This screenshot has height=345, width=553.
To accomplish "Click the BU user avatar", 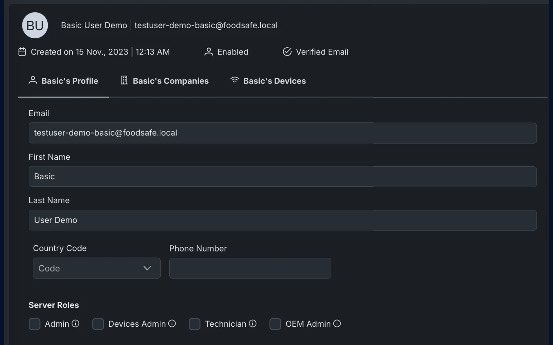I will coord(35,25).
